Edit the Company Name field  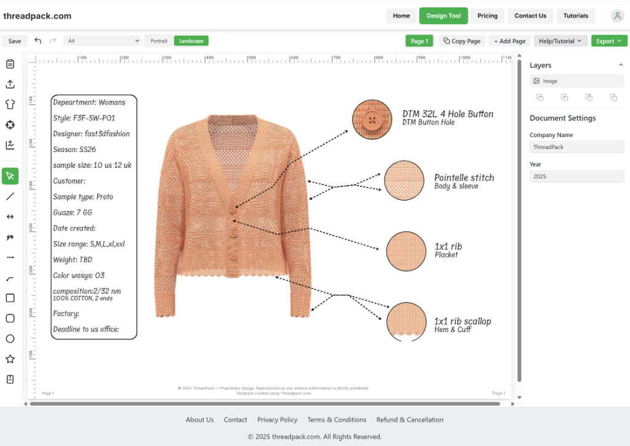[576, 146]
